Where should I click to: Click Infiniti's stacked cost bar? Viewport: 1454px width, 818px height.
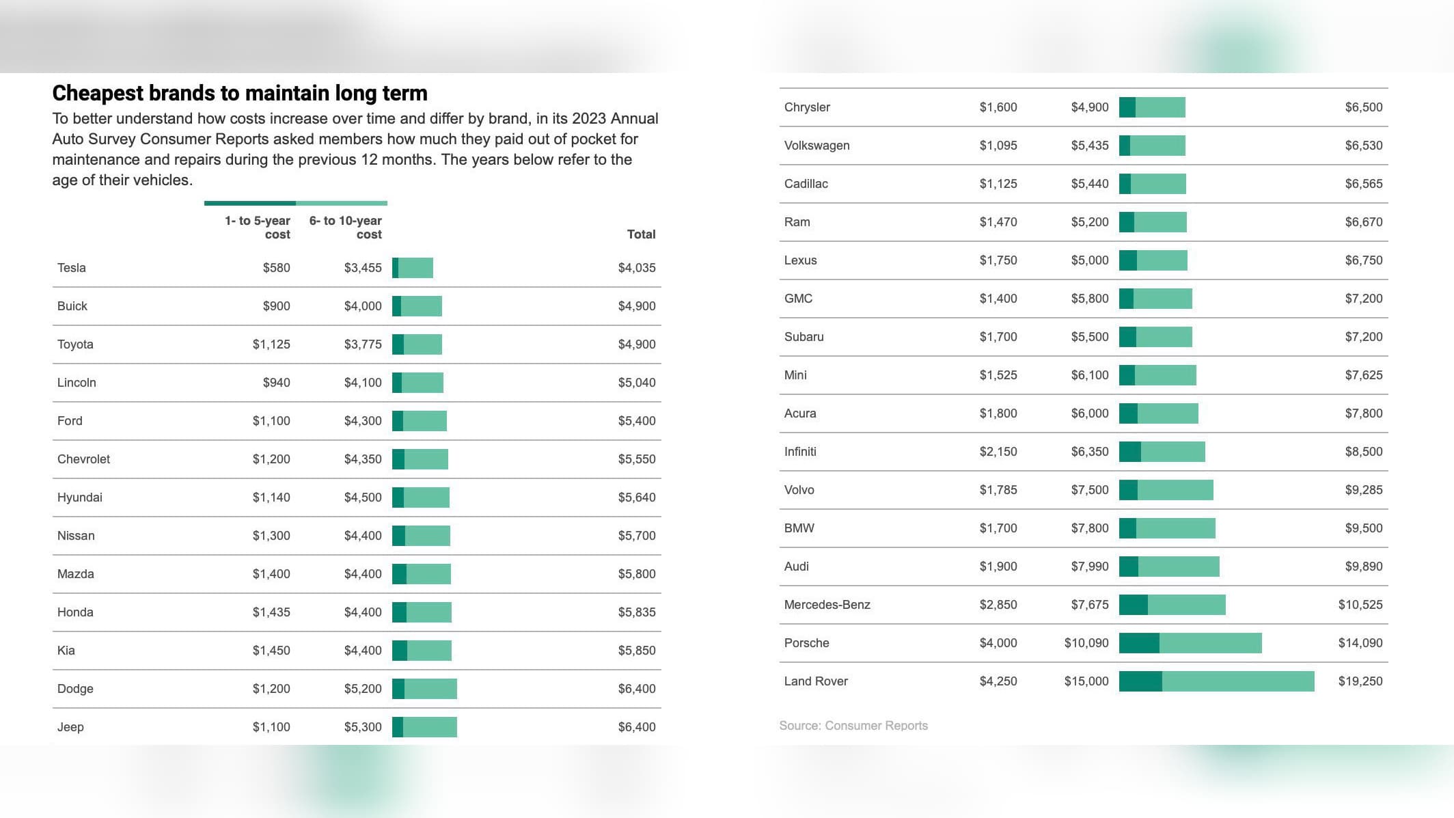1162,452
